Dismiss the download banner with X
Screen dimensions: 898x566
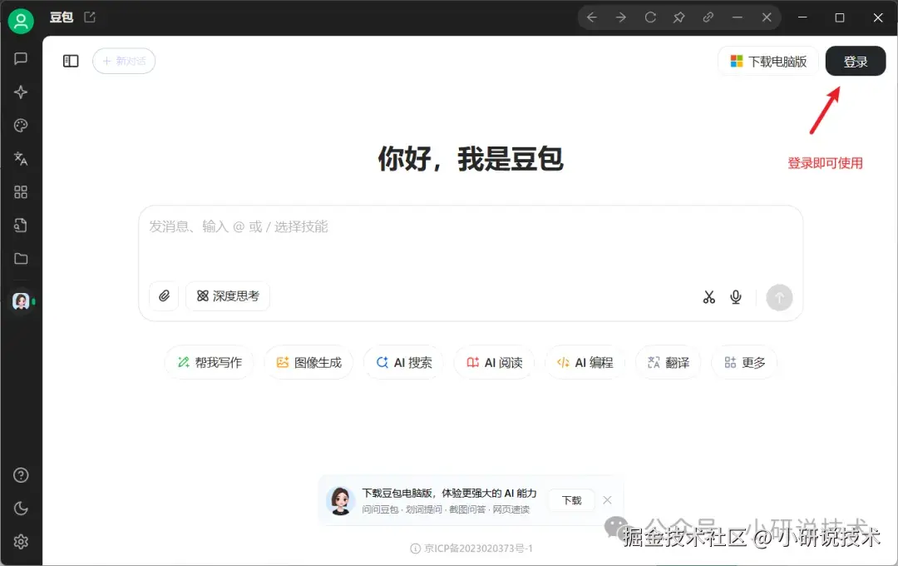608,500
